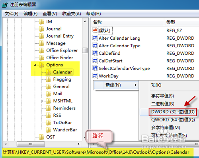Select the Office Explorer key label
The image size is (199, 158).
coord(62,50)
